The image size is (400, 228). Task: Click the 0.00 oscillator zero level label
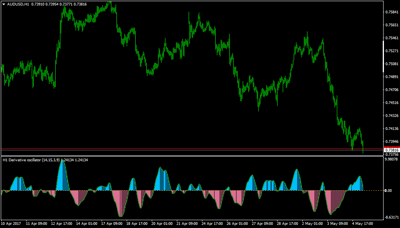tap(389, 190)
